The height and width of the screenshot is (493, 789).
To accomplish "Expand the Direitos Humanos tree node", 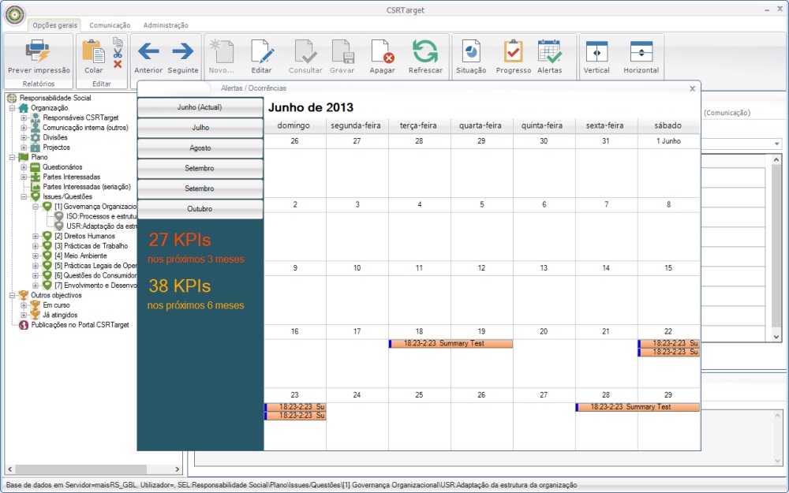I will (x=36, y=236).
